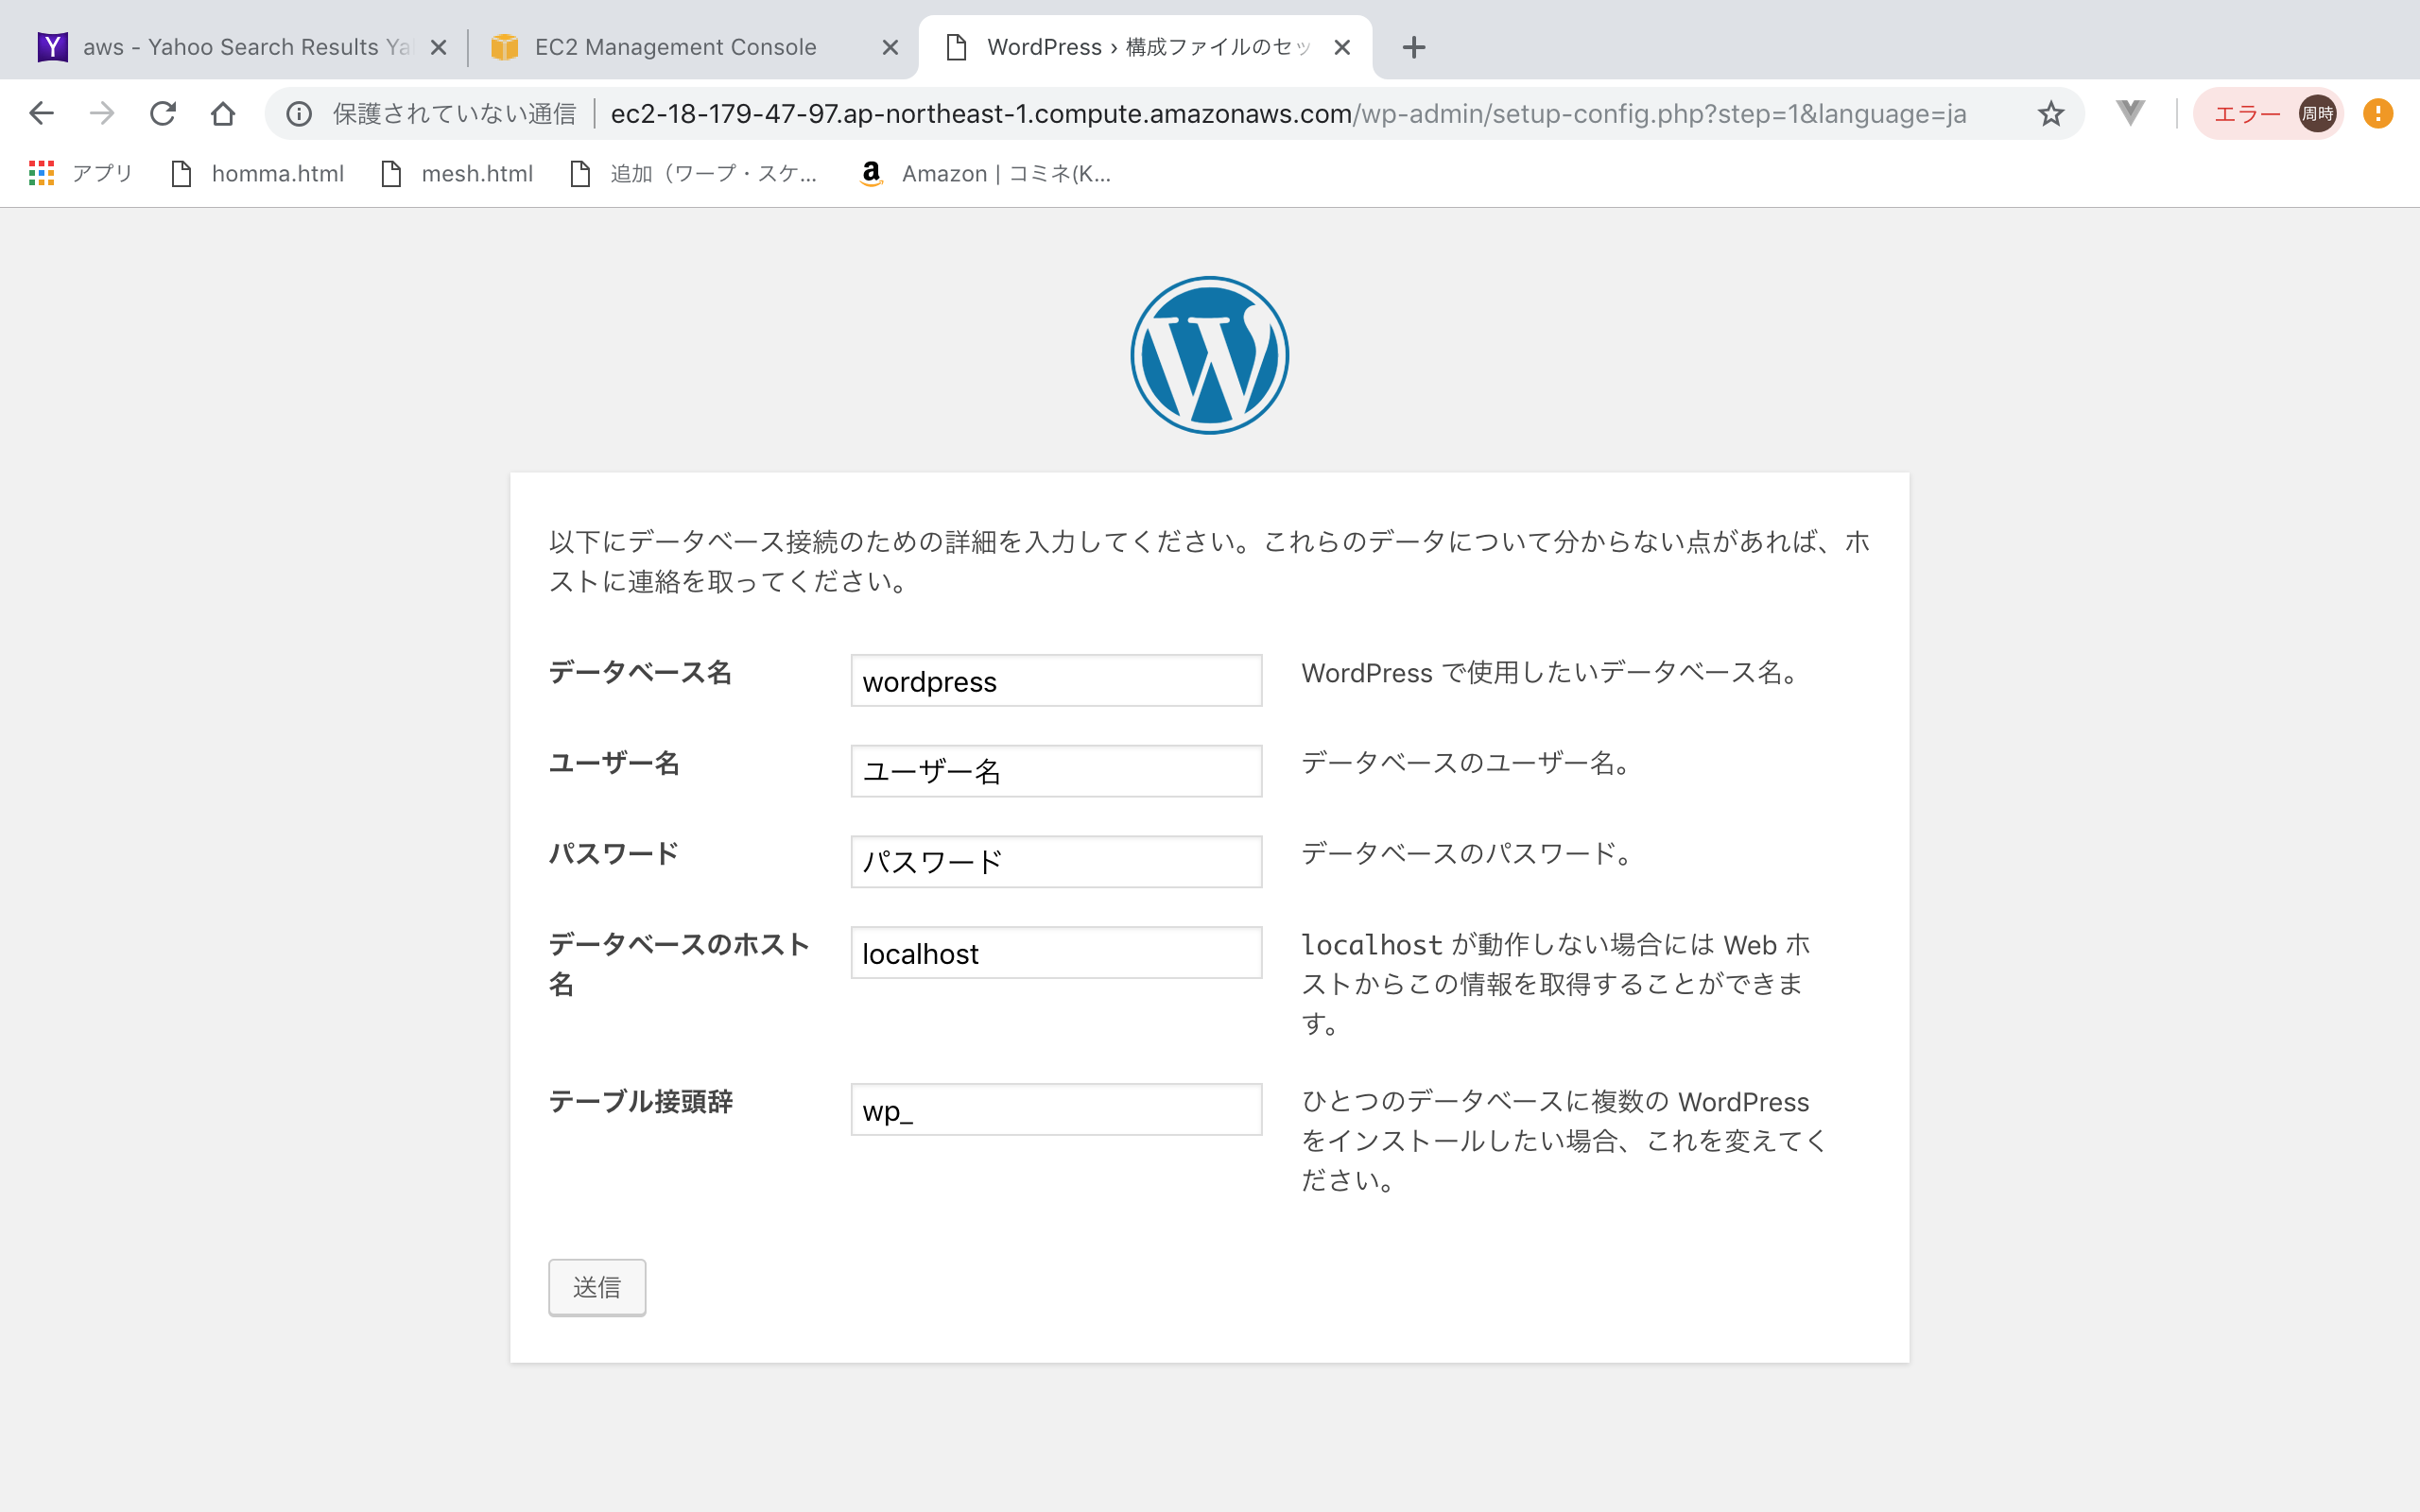Close the aws Yahoo Search Results tab
Image resolution: width=2420 pixels, height=1512 pixels.
tap(438, 47)
